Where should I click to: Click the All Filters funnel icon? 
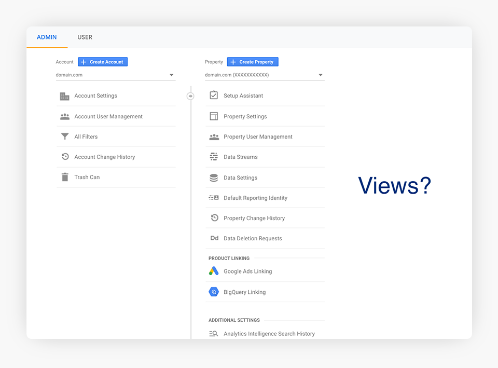pos(65,137)
